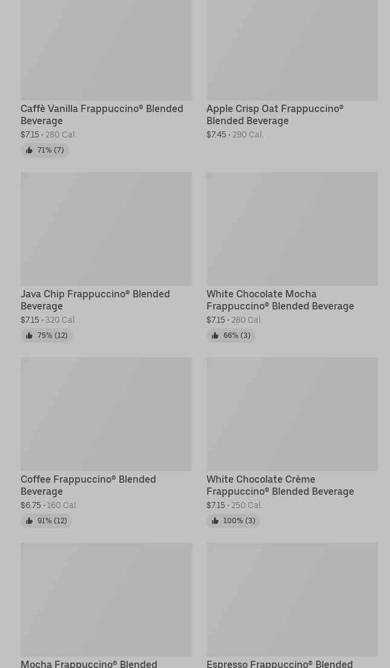Viewport: 390px width, 668px height.
Task: Click thumbs-up icon on White Chocolate Mocha rating
Action: pos(215,336)
